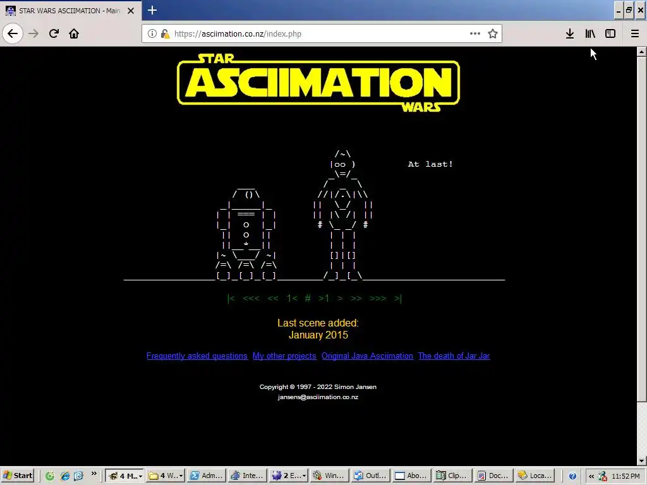Reload the Asciimation page
647x485 pixels.
coord(54,33)
